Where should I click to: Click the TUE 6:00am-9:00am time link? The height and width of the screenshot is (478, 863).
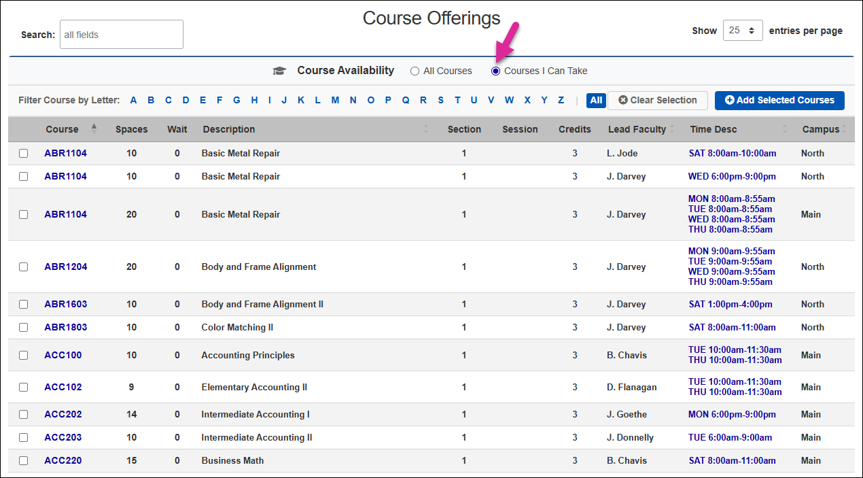730,437
